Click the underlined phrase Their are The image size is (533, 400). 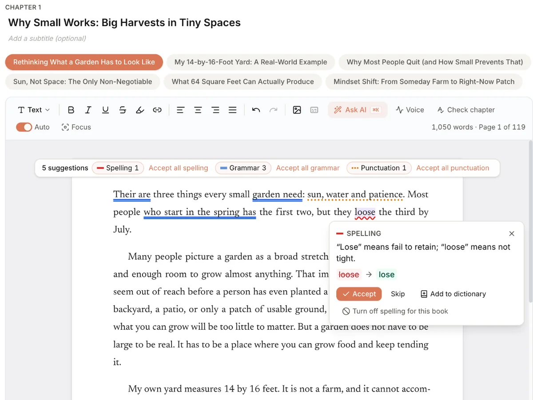coord(132,195)
